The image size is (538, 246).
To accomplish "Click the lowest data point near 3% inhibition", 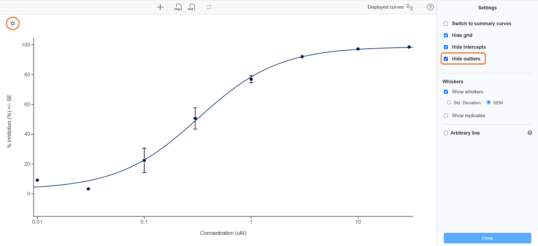I will [x=88, y=189].
